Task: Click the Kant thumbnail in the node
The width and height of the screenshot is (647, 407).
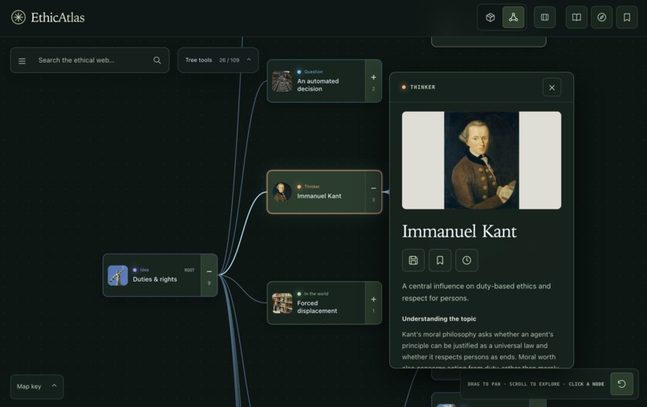Action: (283, 193)
